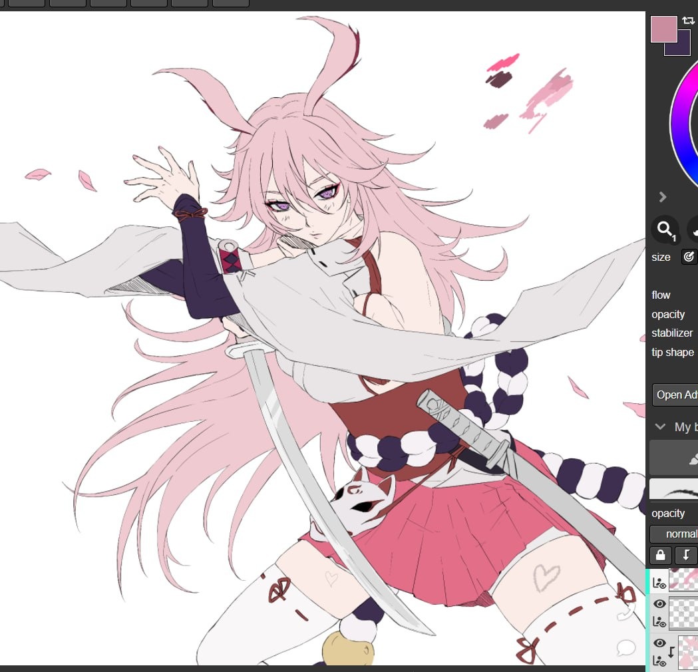Viewport: 698px width, 672px height.
Task: Click the magnifier zoom tool icon
Action: [x=665, y=230]
